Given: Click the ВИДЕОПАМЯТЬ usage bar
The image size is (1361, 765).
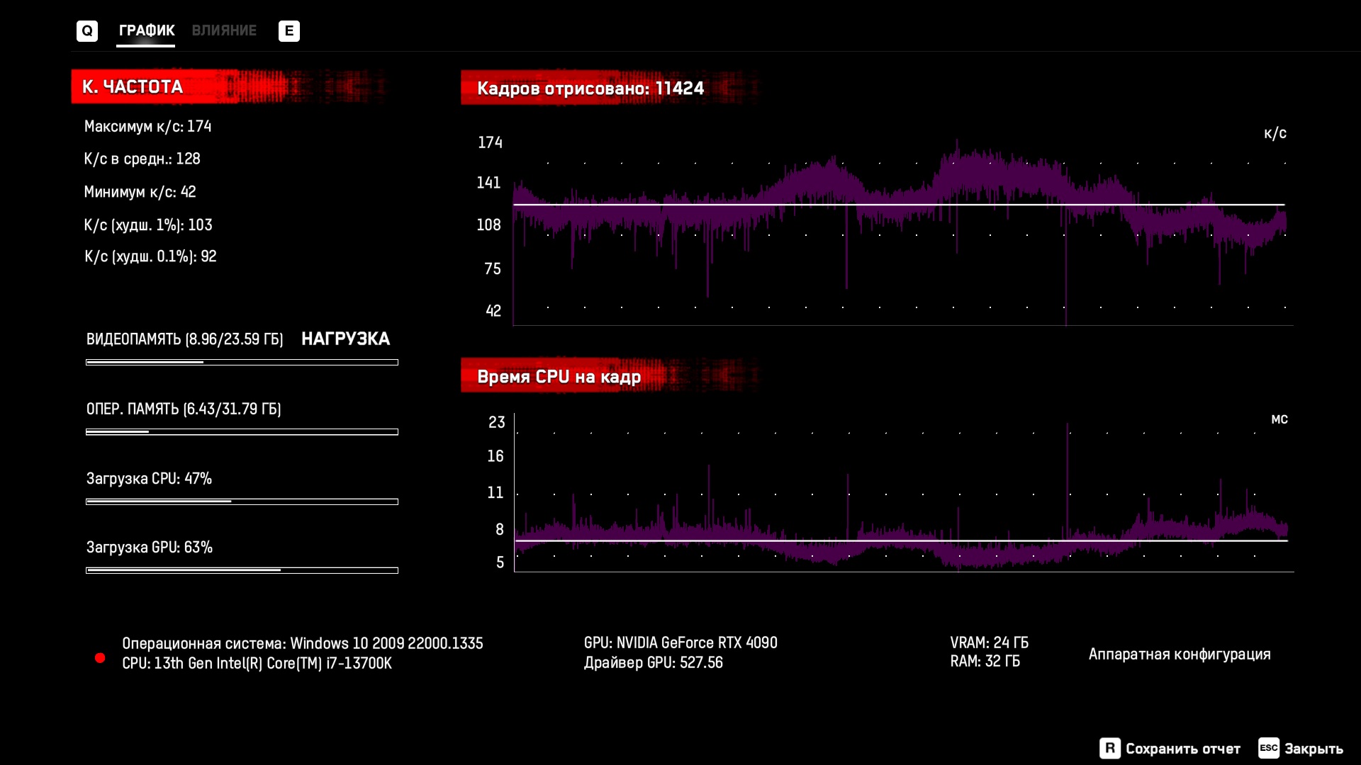Looking at the screenshot, I should [242, 362].
